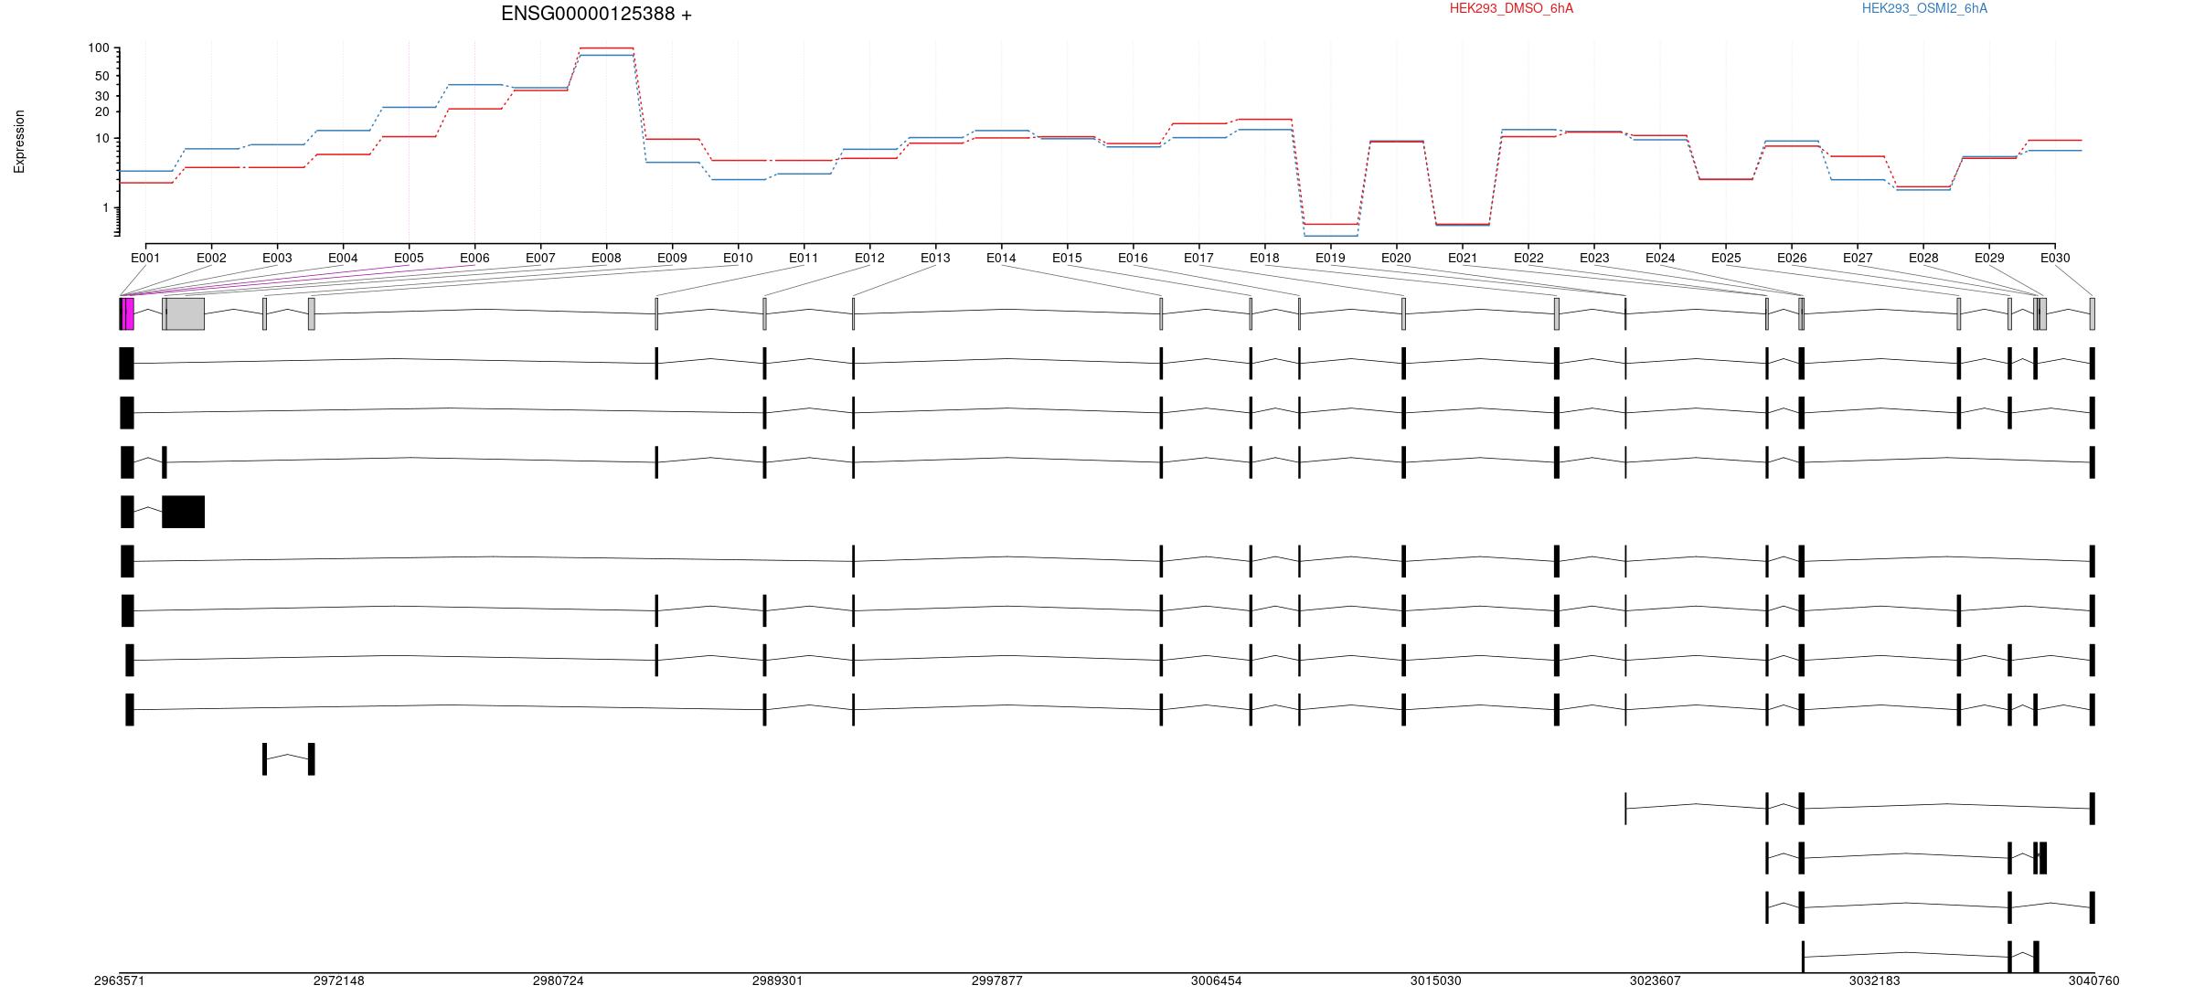
Task: Click the wide black exon block in fourth transcript
Action: coord(183,512)
